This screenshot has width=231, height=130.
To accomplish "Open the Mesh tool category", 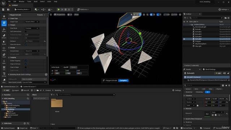I will (4, 49).
